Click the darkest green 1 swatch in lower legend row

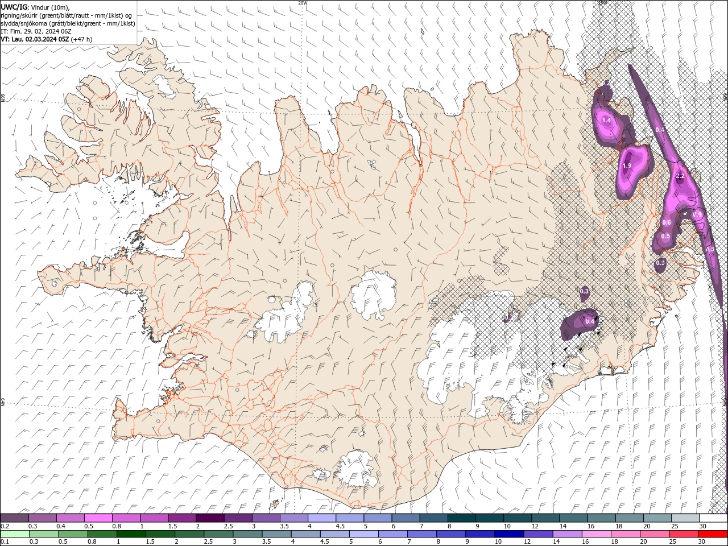point(132,534)
